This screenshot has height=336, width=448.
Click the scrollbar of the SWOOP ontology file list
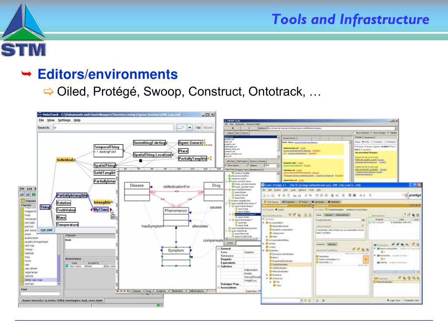(x=278, y=147)
